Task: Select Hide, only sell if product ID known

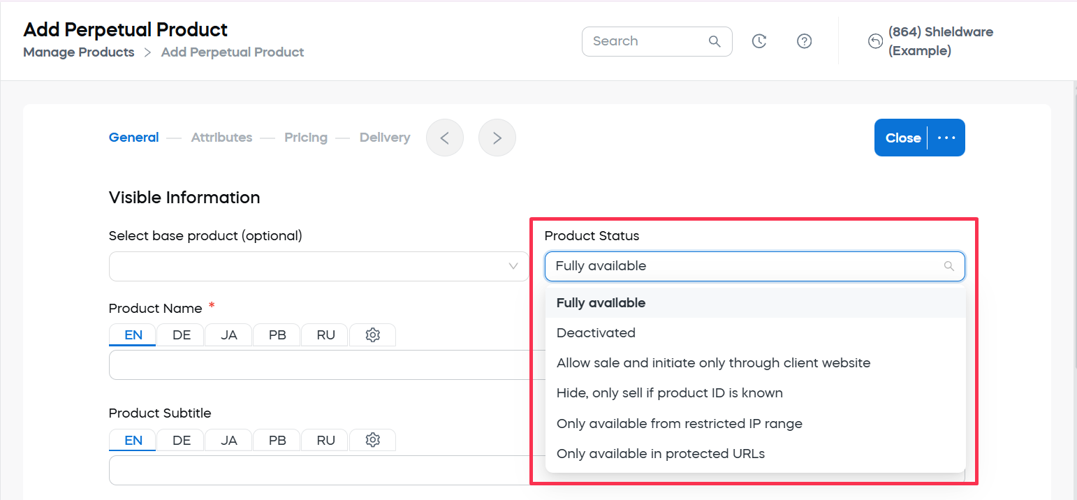Action: (x=756, y=393)
